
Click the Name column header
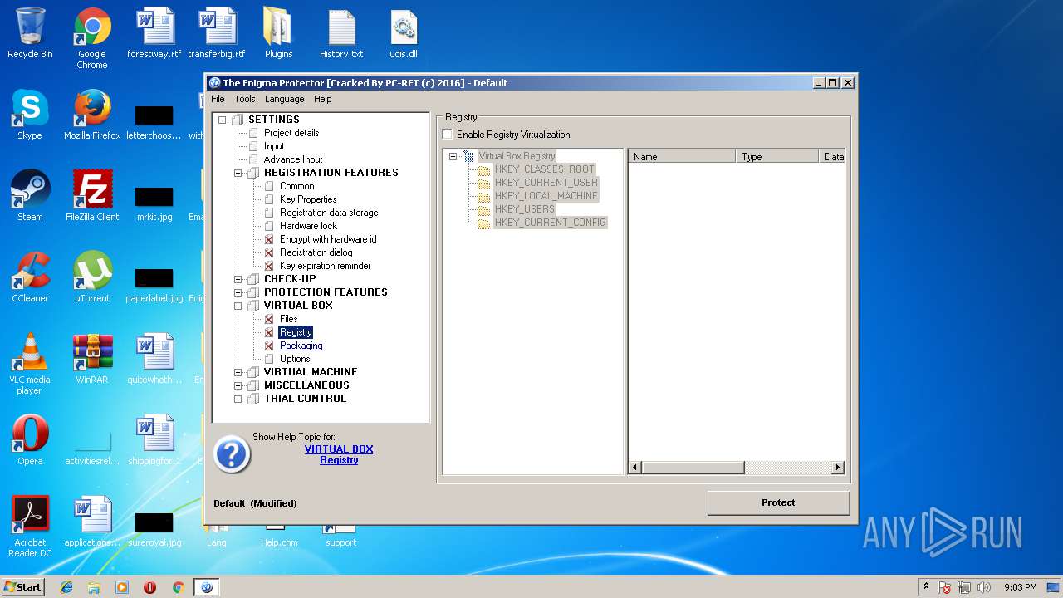point(682,156)
